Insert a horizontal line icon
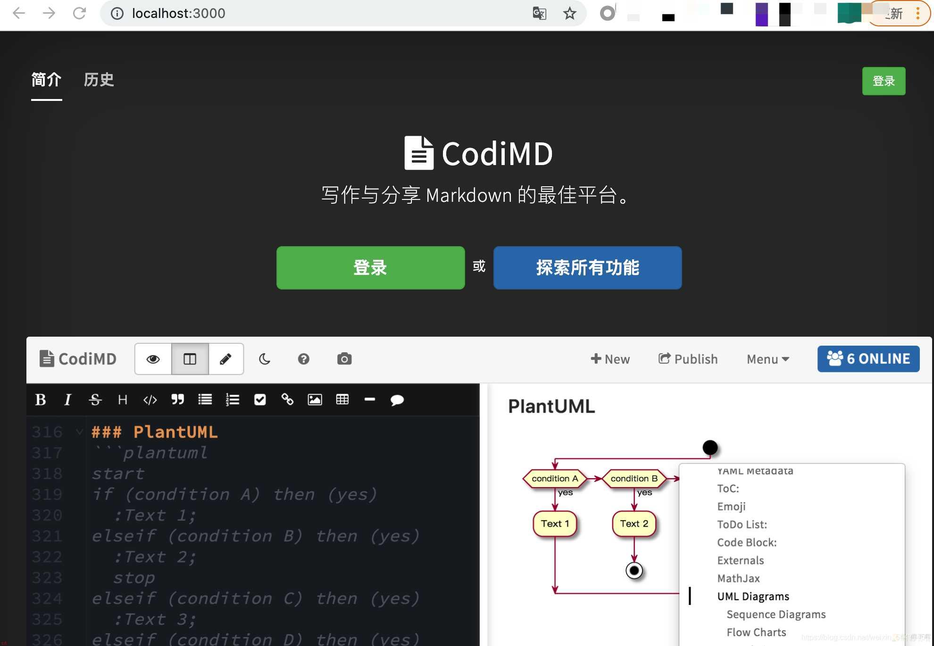The width and height of the screenshot is (934, 646). pyautogui.click(x=370, y=399)
